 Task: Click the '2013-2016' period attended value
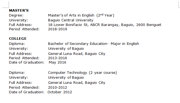pyautogui.click(x=58, y=58)
